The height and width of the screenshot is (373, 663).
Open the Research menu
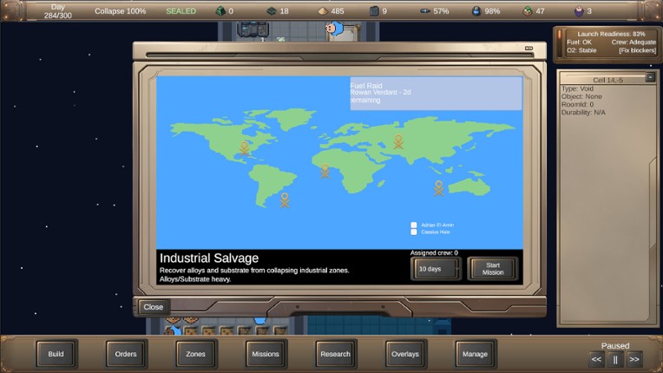pos(335,354)
